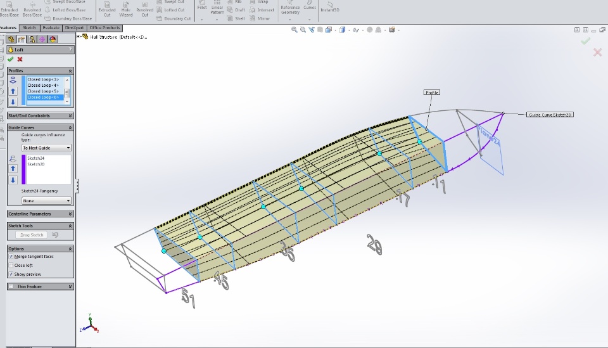Click the View Settings icon

(391, 30)
